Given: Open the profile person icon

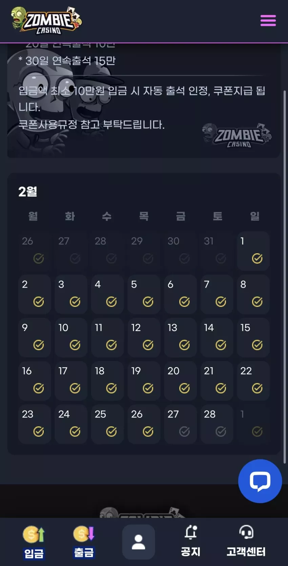Looking at the screenshot, I should (x=138, y=542).
